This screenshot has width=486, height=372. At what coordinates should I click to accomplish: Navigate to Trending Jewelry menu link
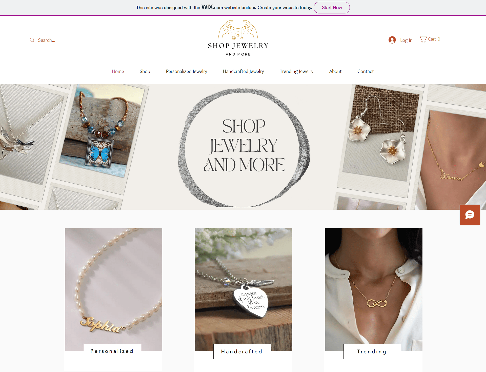(x=296, y=71)
